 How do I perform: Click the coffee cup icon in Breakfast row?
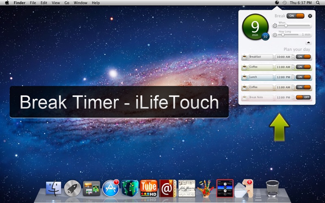point(245,57)
